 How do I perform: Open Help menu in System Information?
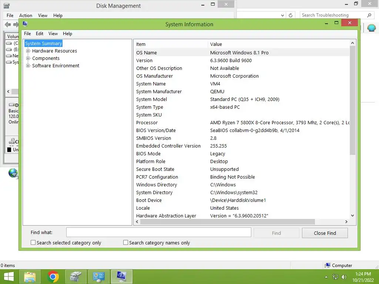[67, 34]
